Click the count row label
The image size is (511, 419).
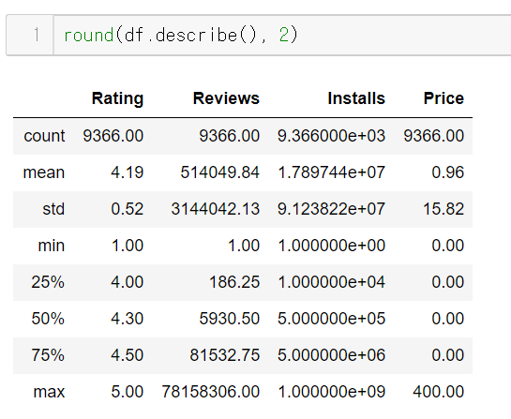(44, 136)
